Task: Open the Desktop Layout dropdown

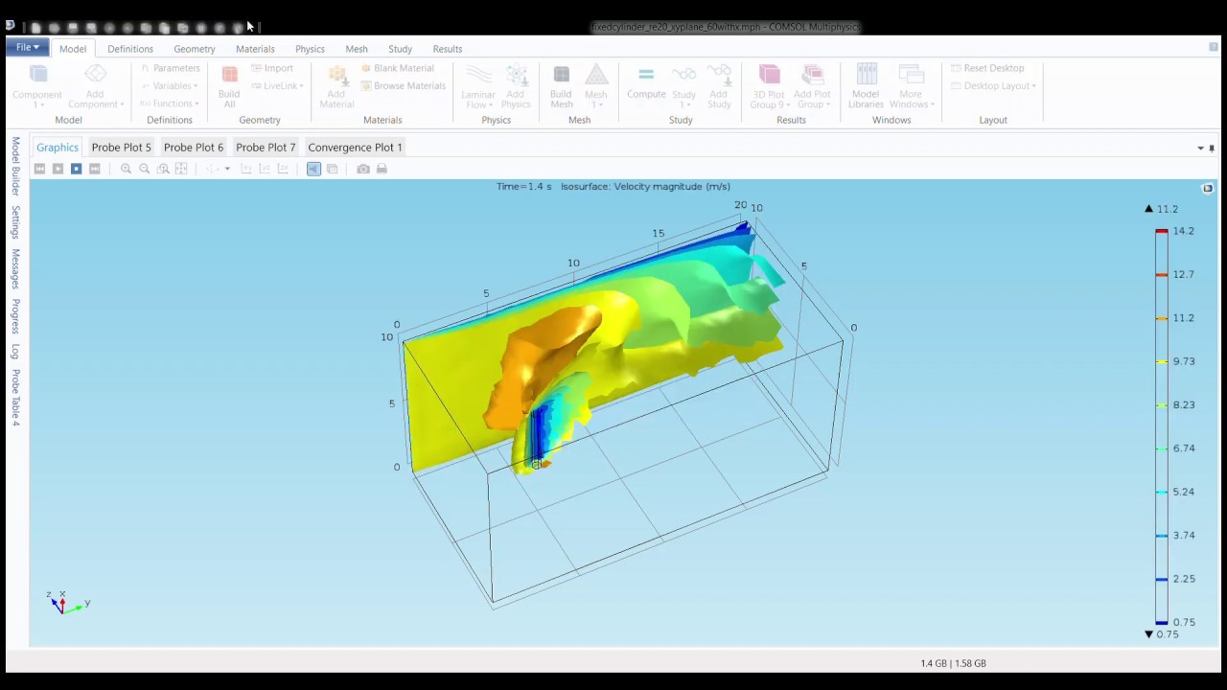Action: (993, 85)
